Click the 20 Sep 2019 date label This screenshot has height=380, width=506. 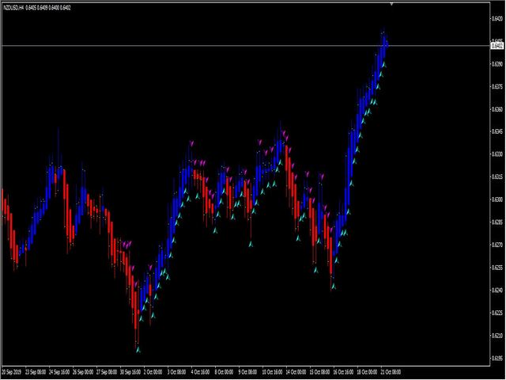click(12, 372)
